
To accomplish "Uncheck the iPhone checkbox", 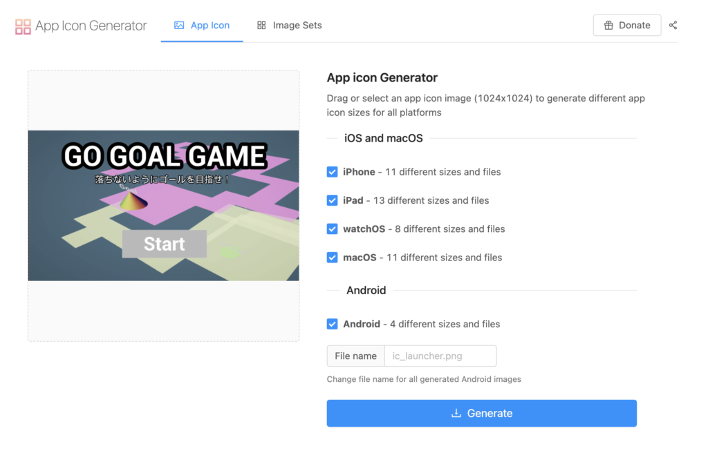I will pyautogui.click(x=333, y=172).
